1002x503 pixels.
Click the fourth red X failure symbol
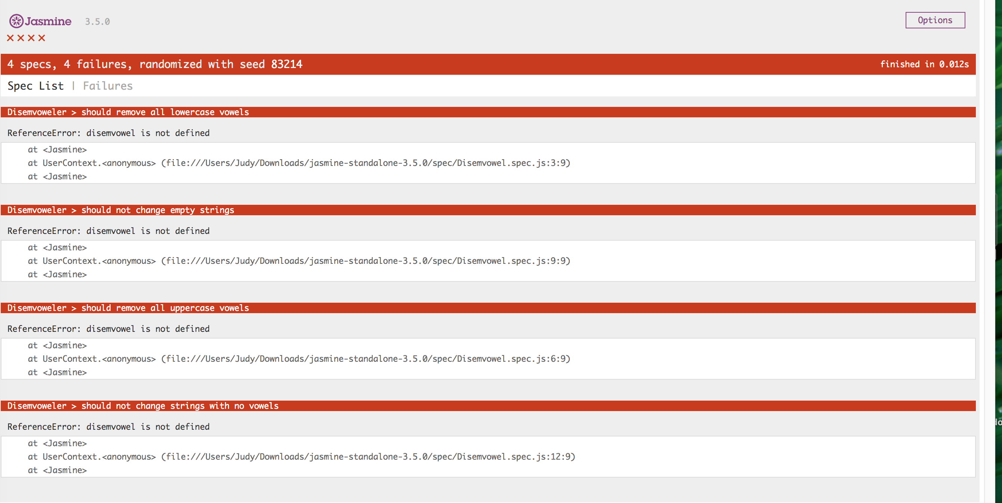pos(41,38)
